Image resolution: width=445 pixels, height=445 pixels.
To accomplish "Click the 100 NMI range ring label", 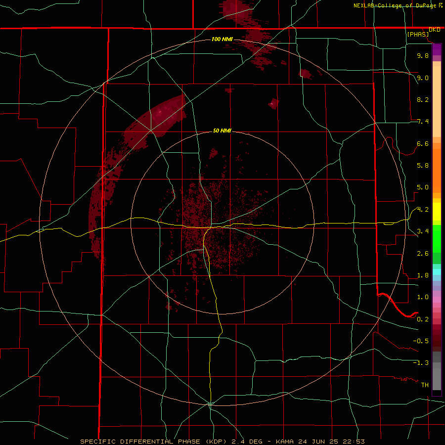I will 222,39.
